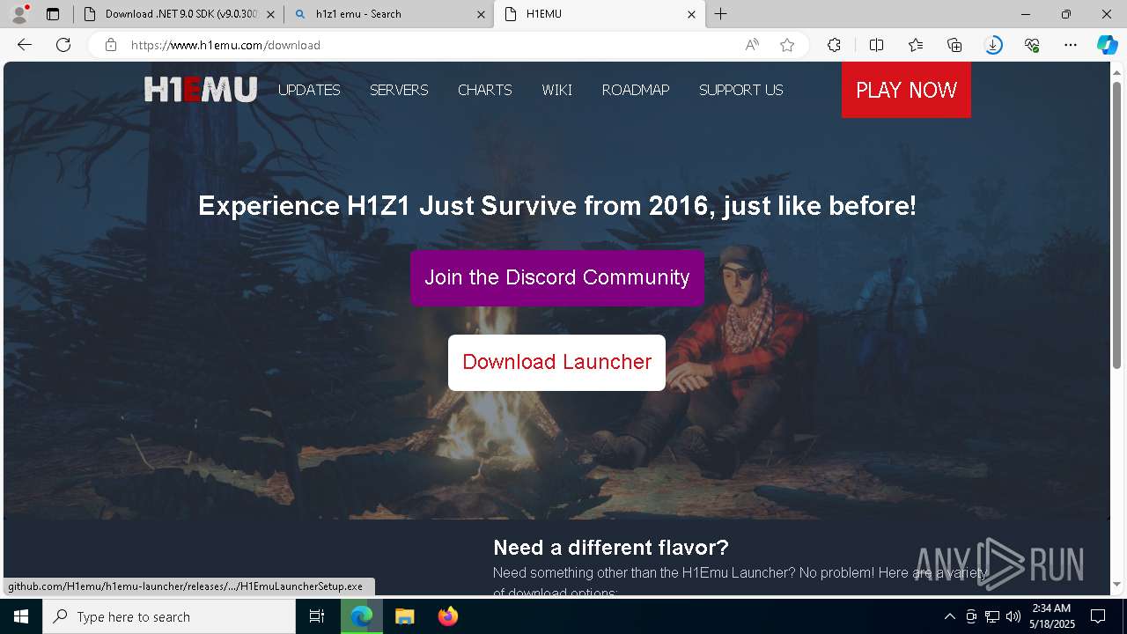The width and height of the screenshot is (1127, 634).
Task: Open SUPPORT US nav item
Action: (740, 90)
